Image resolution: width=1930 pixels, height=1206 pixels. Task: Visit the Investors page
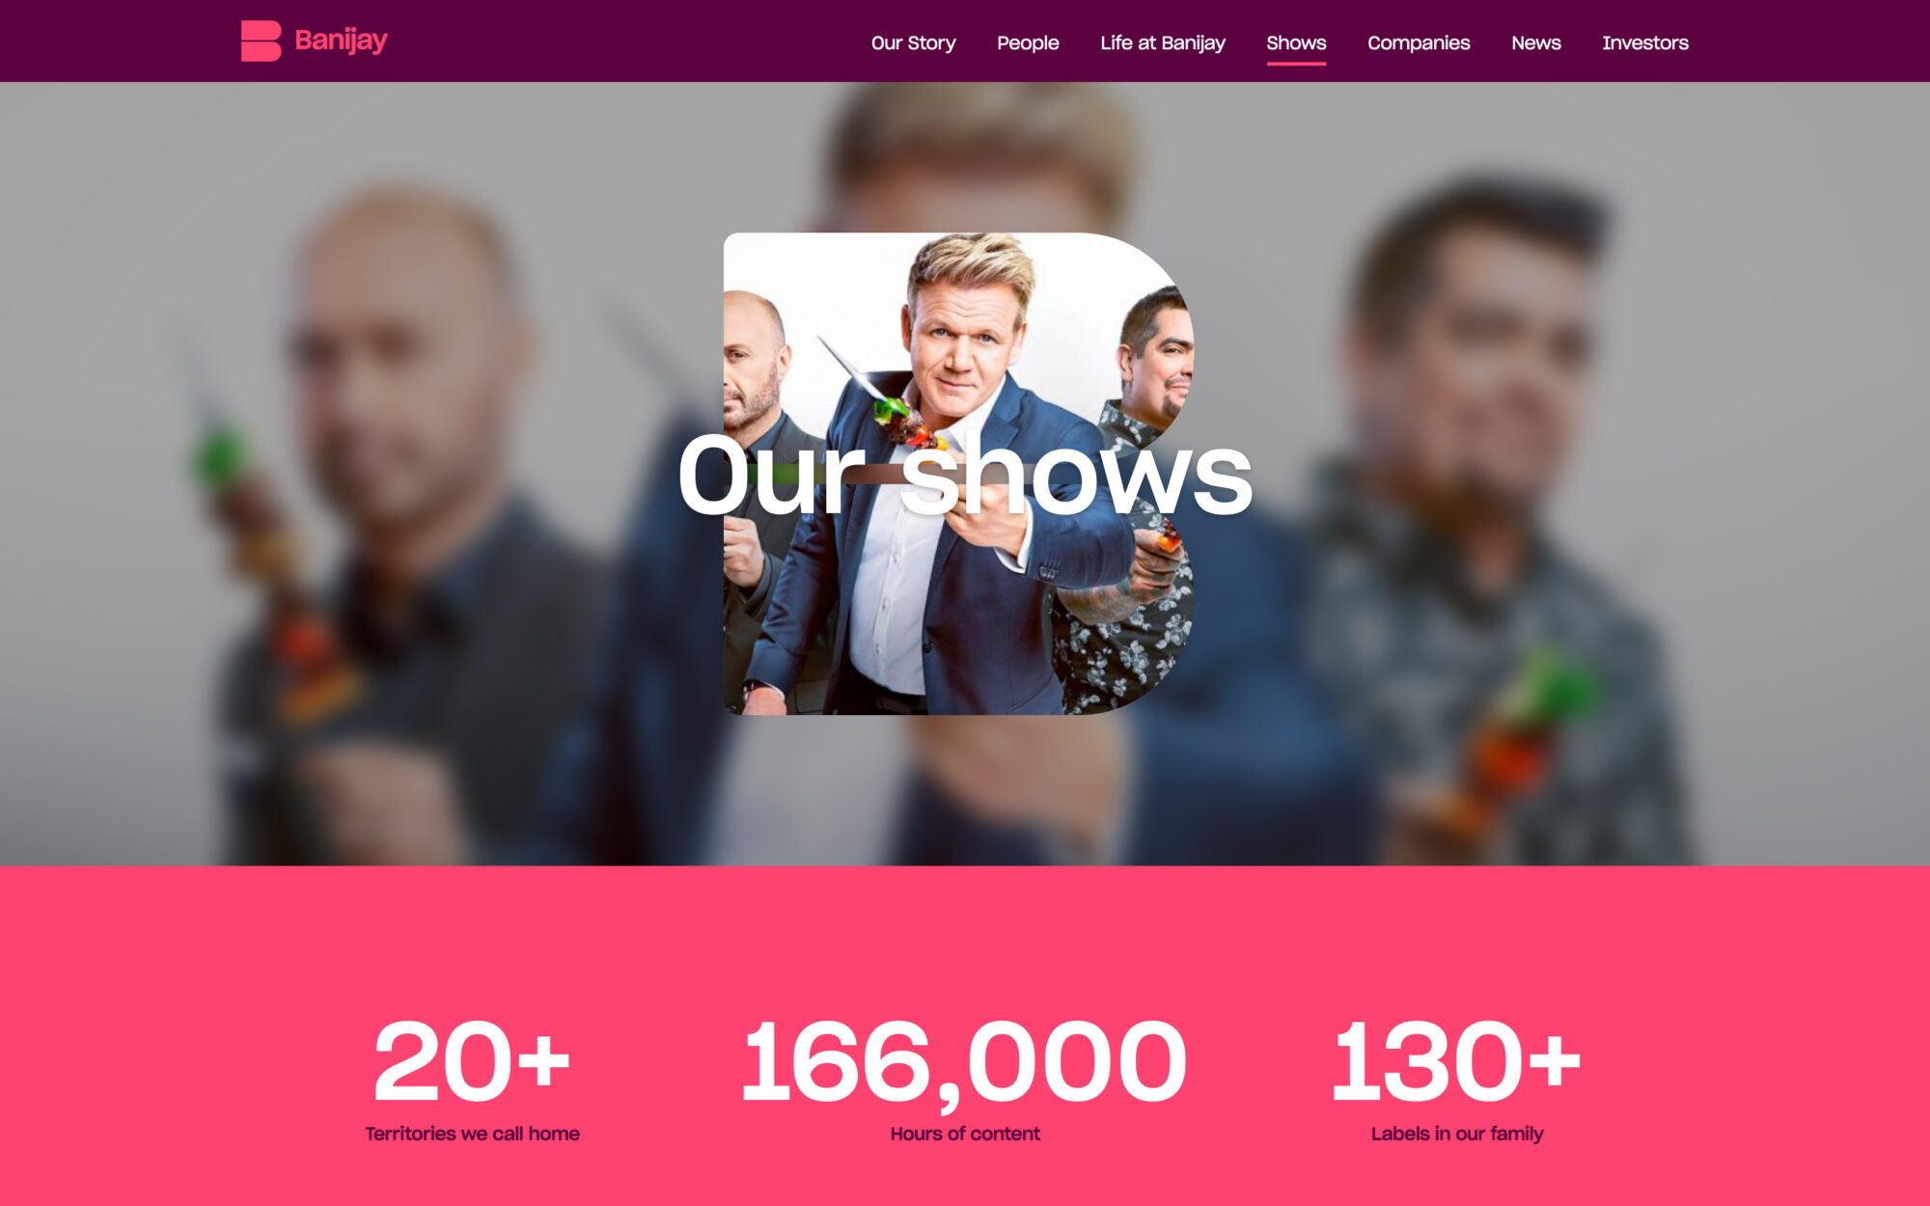point(1644,42)
